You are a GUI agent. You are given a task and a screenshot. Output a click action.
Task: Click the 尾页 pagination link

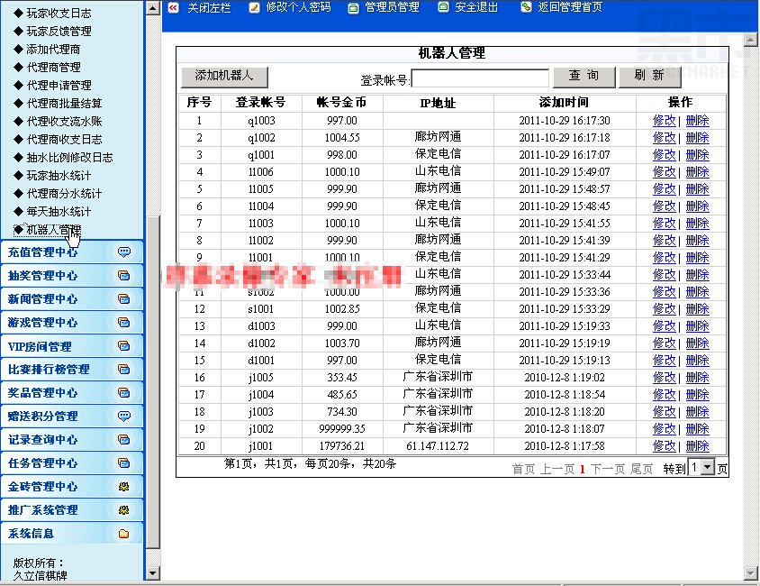tap(641, 469)
